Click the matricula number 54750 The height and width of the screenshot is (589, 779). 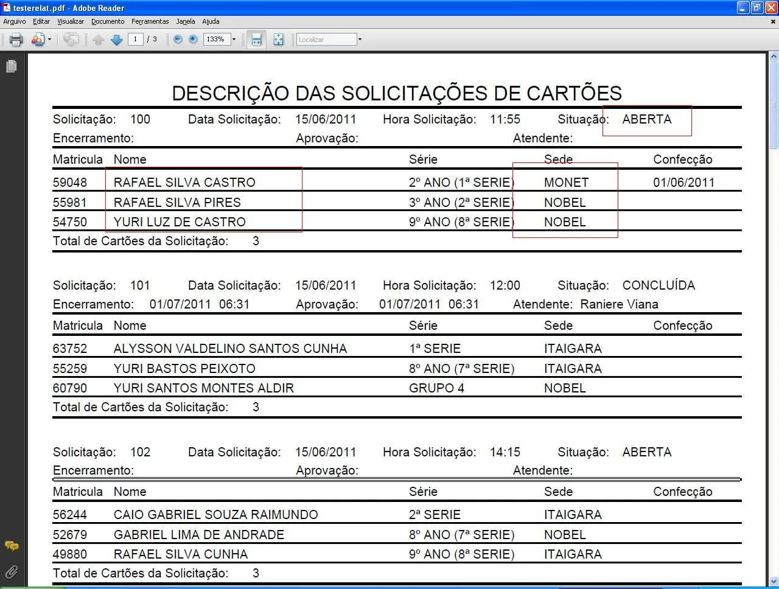click(70, 222)
